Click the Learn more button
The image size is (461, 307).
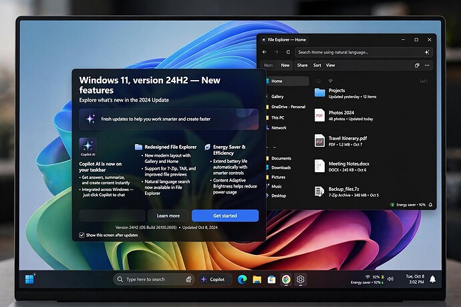click(x=168, y=216)
